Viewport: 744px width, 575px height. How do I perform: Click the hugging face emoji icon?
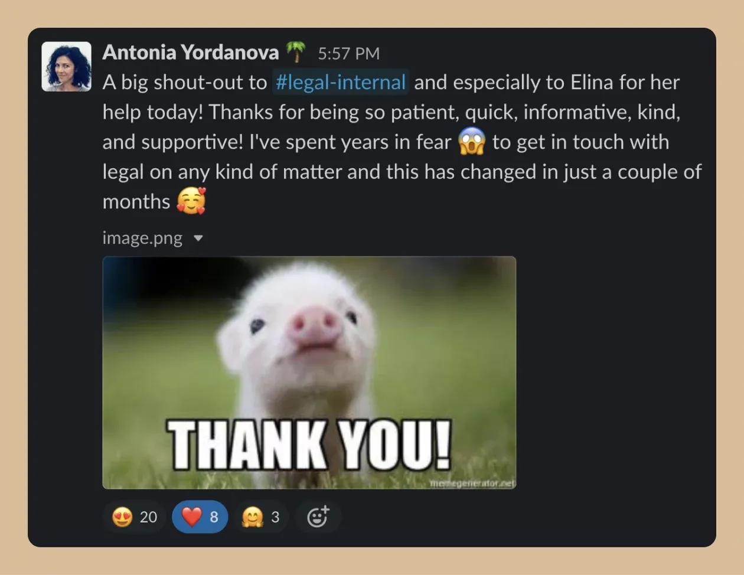[252, 517]
